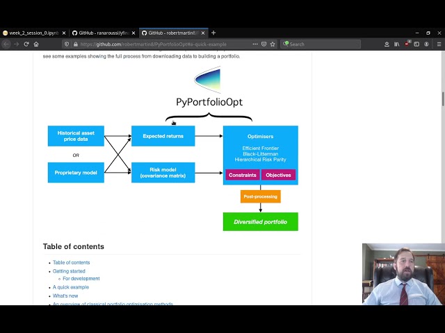The height and width of the screenshot is (333, 445).
Task: Open the 'A quick example' link
Action: point(71,287)
